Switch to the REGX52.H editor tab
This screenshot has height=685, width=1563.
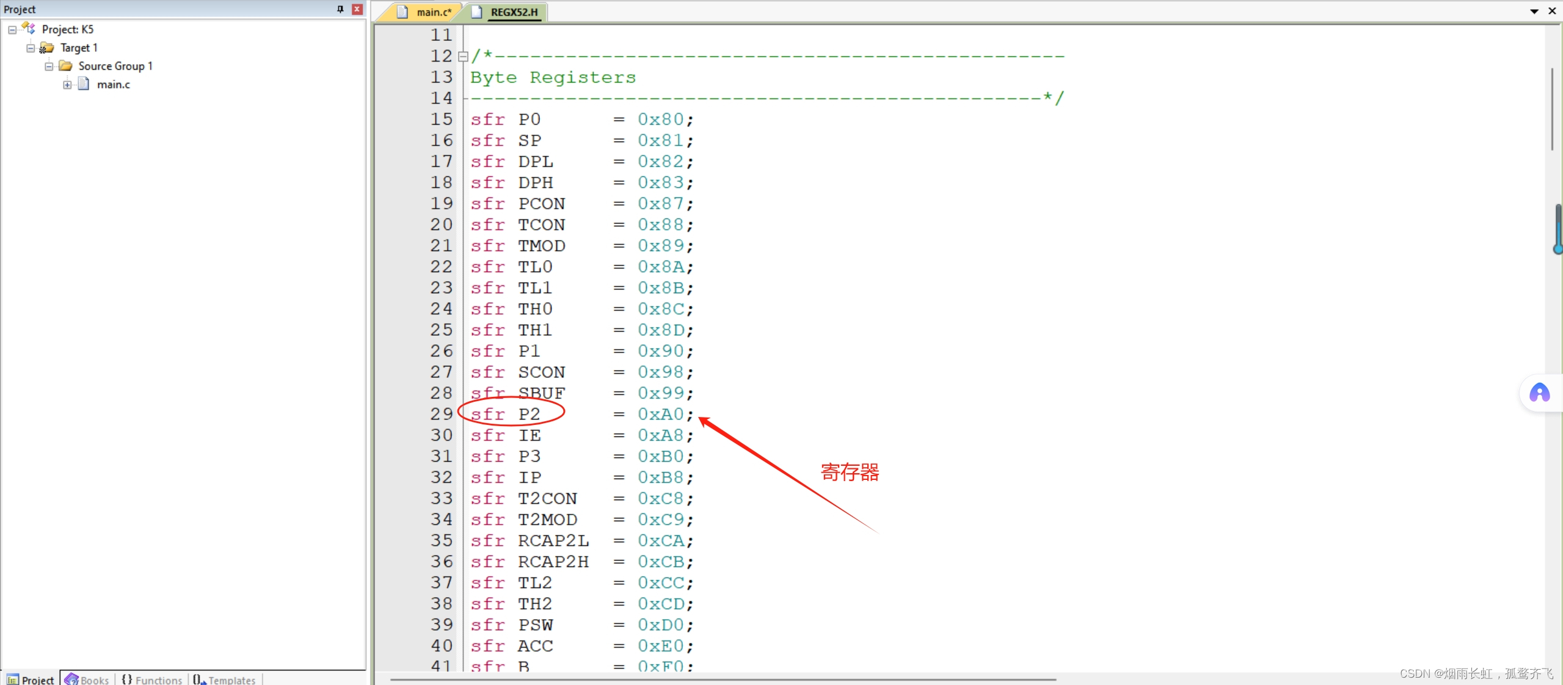coord(513,12)
